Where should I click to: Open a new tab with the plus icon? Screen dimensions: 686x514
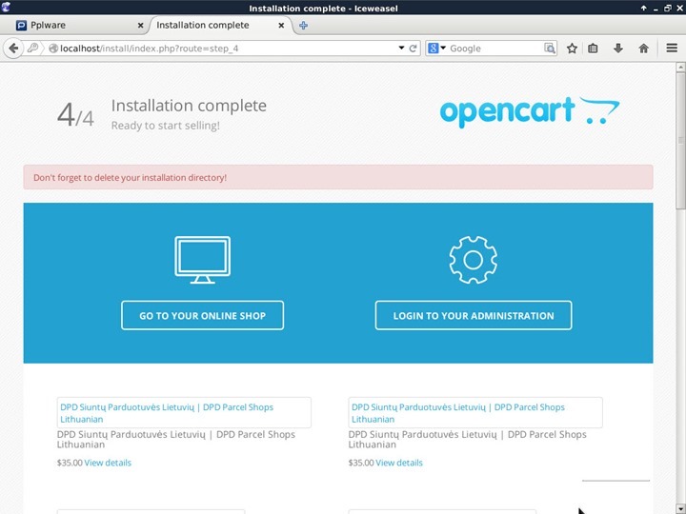303,26
